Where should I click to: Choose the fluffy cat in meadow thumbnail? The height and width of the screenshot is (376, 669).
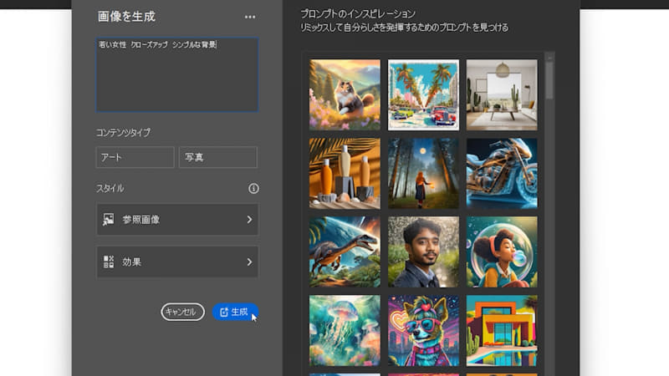pyautogui.click(x=345, y=94)
